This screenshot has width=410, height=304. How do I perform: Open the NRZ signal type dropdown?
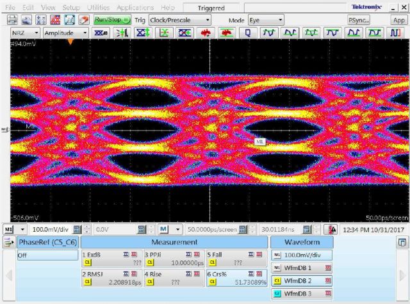tap(26, 33)
